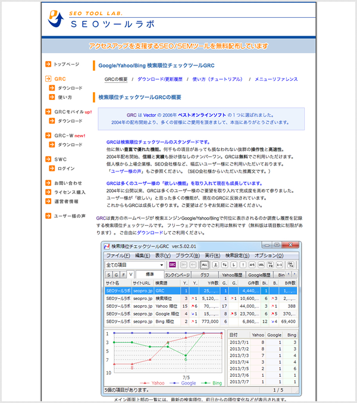Click the L toolbar icon
The width and height of the screenshot is (357, 403).
(234, 264)
